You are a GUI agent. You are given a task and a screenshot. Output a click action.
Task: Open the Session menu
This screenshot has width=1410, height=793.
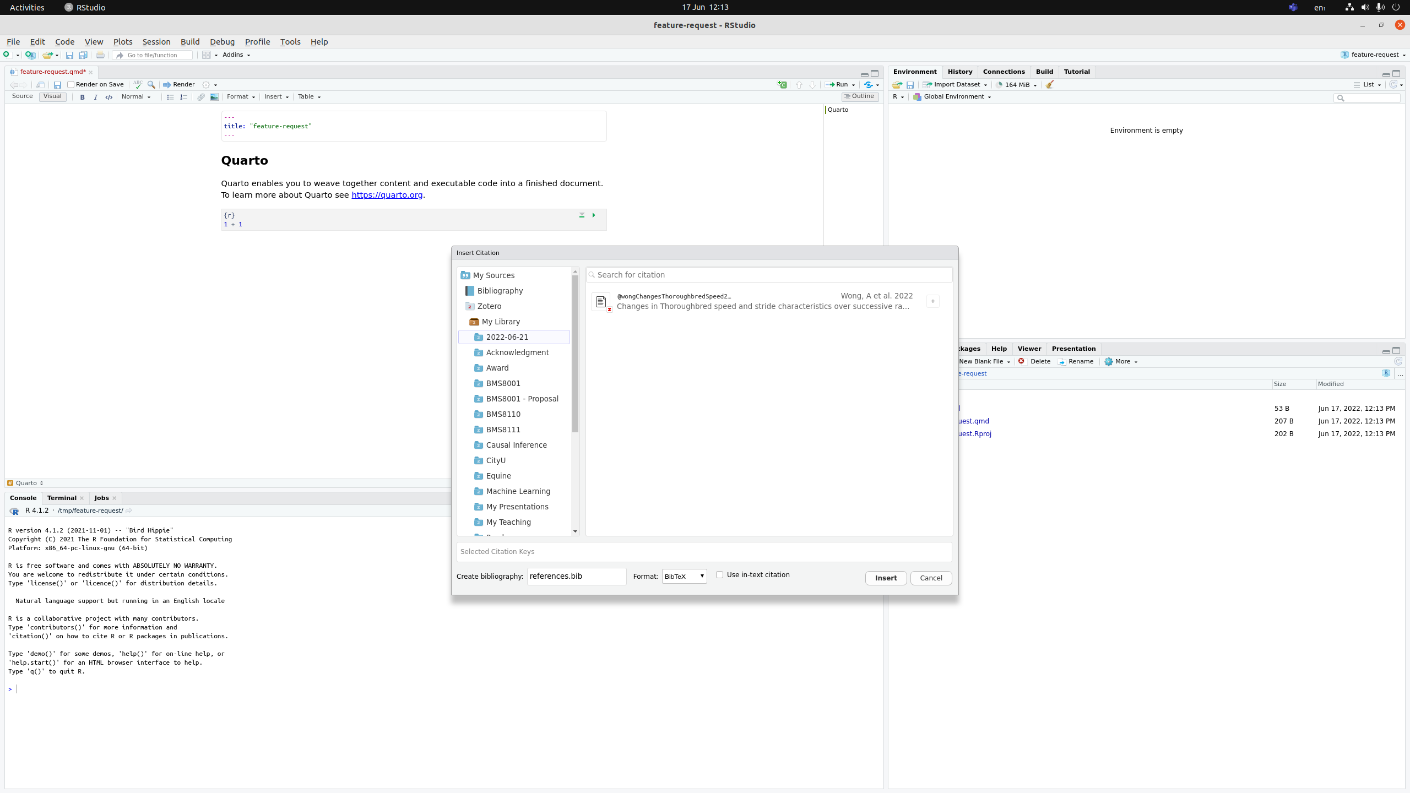tap(156, 42)
